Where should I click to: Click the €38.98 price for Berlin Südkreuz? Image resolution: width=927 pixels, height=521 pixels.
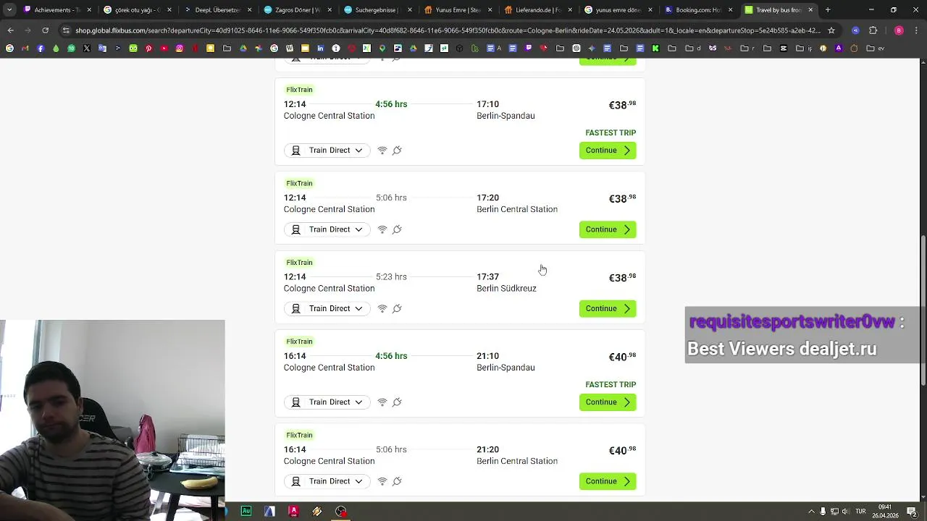(622, 278)
